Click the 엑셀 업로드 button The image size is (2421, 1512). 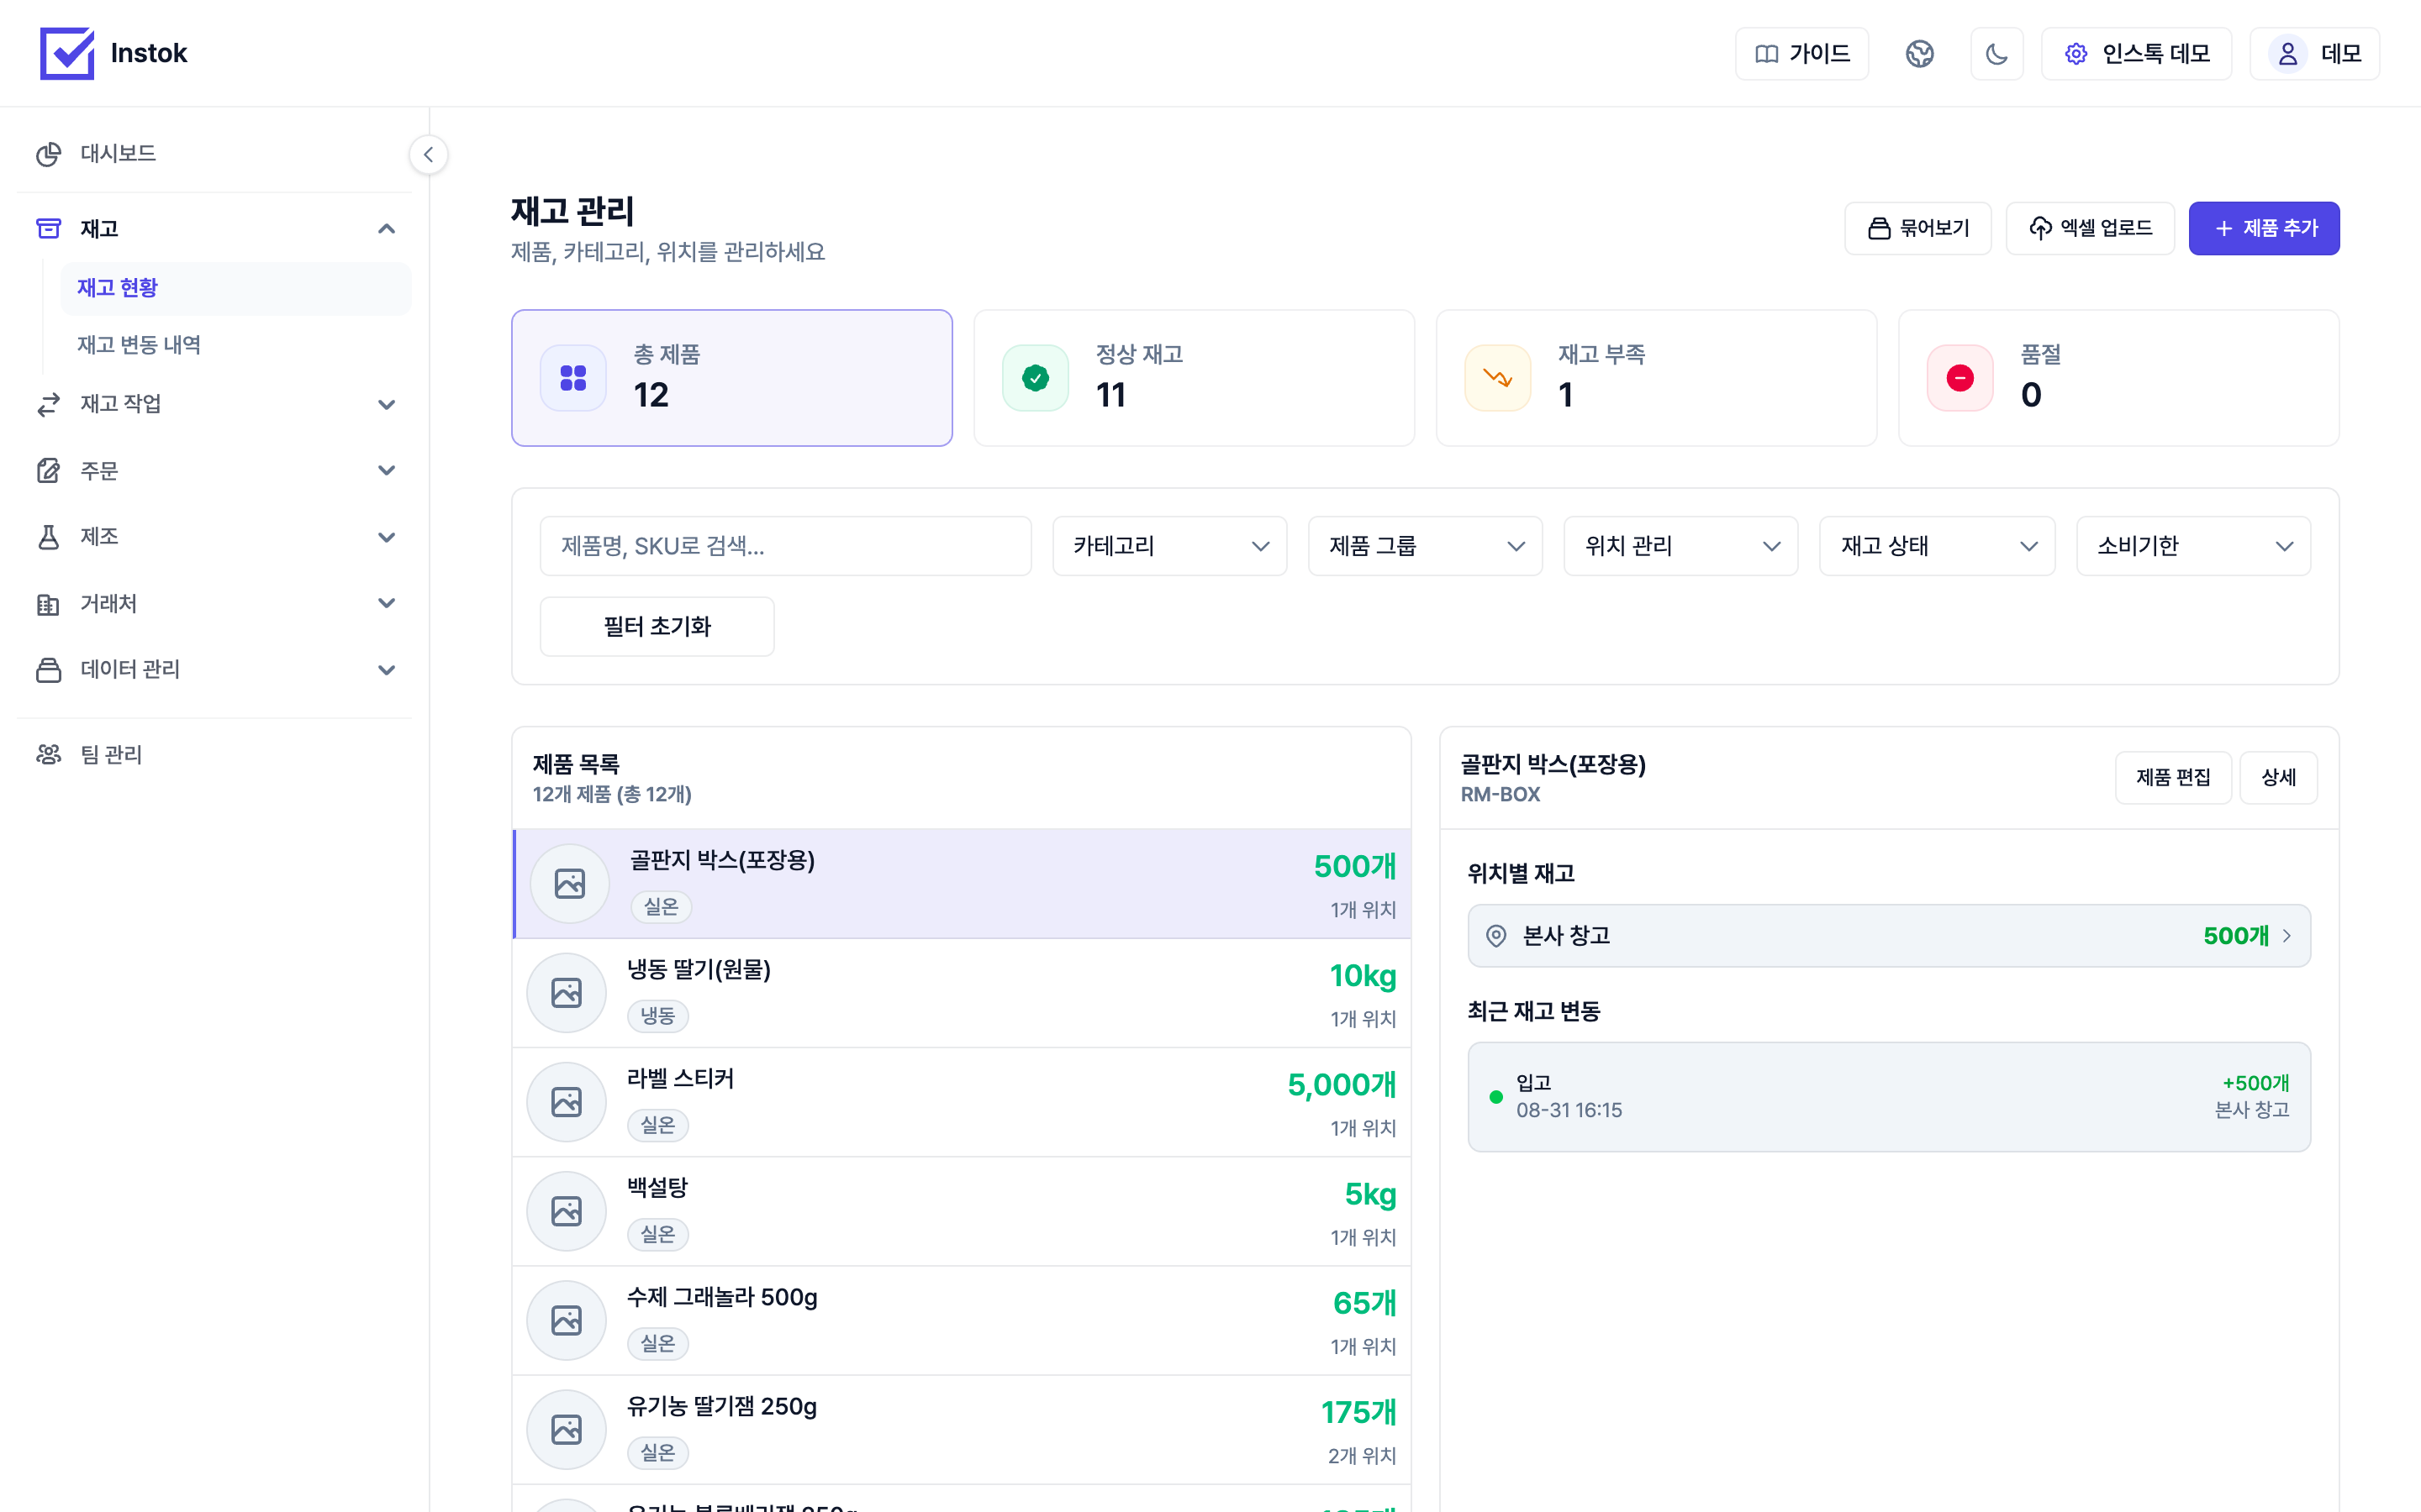[2090, 228]
